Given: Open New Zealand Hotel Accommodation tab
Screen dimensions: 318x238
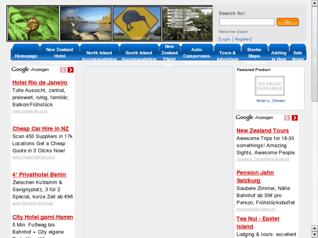Looking at the screenshot, I should pos(59,52).
